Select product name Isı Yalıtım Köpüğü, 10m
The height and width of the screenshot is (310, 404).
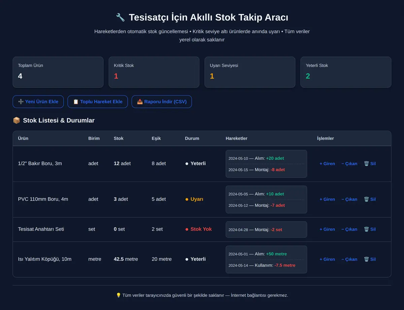coord(44,259)
